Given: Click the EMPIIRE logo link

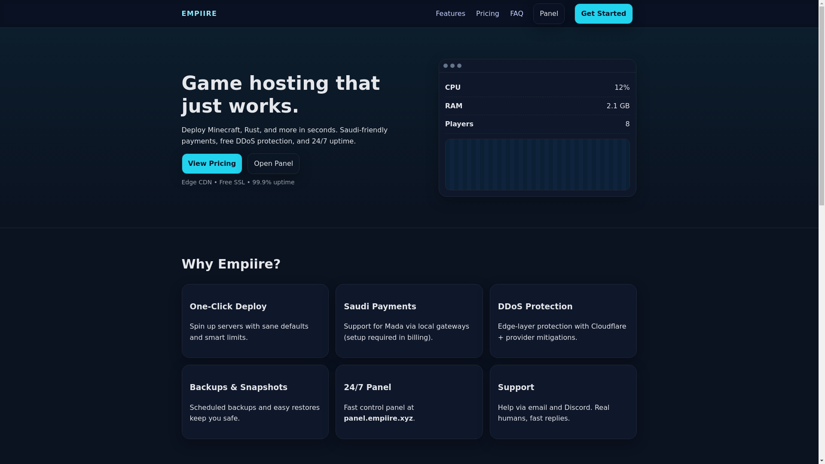Looking at the screenshot, I should point(199,14).
